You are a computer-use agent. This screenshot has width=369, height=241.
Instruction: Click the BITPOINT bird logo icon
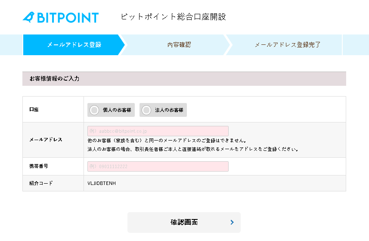pyautogui.click(x=28, y=17)
